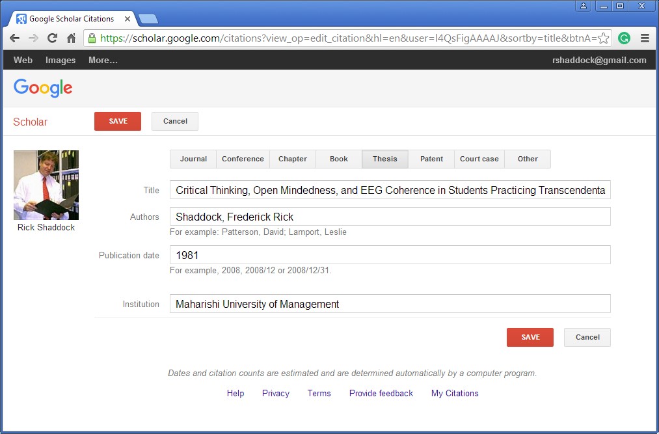Select the Conference document type

tap(243, 159)
